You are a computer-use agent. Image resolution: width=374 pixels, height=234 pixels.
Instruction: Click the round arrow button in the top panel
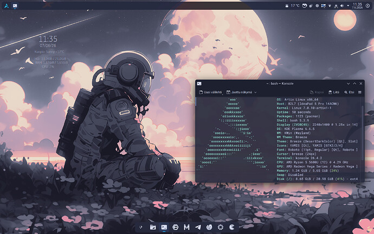pos(368,6)
